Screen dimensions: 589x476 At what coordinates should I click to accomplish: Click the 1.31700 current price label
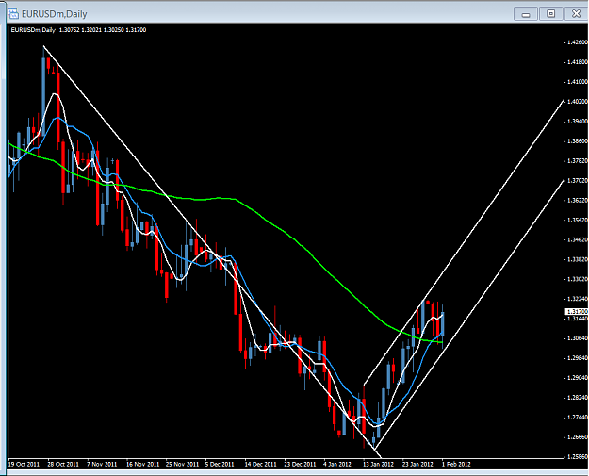pyautogui.click(x=577, y=311)
